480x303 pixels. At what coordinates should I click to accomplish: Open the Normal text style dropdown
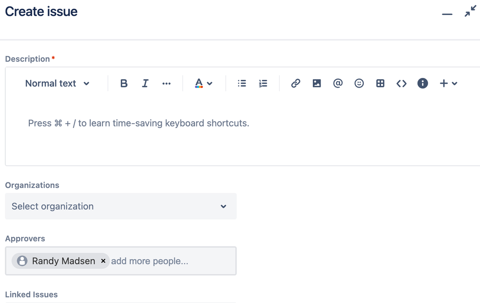click(57, 83)
